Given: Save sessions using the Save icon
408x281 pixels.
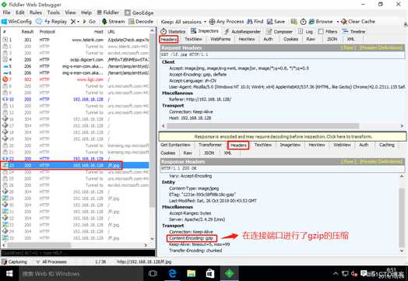Looking at the screenshot, I should [276, 22].
